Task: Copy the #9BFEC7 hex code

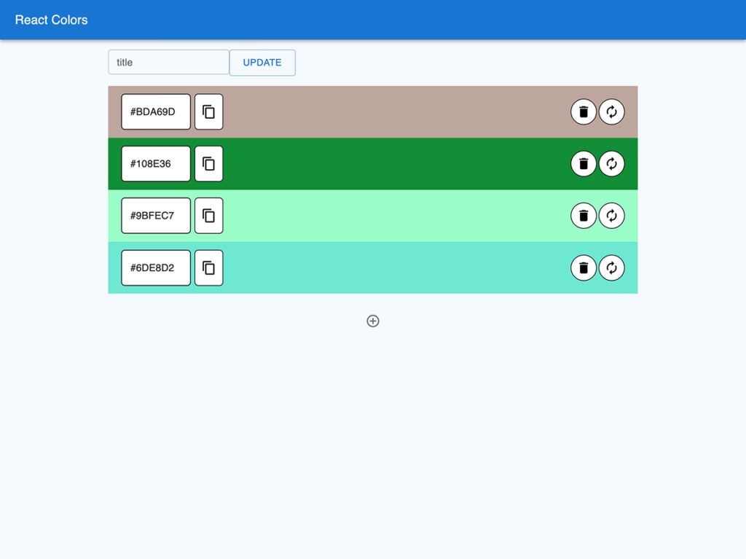Action: (209, 216)
